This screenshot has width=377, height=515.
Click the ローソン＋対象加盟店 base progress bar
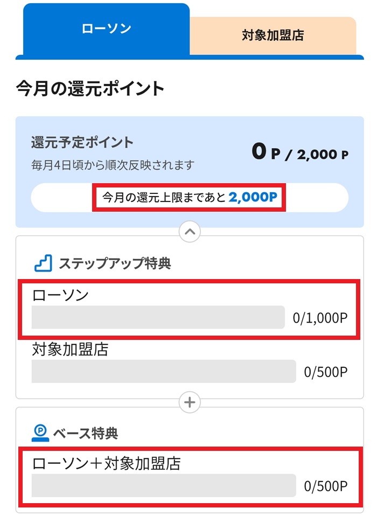click(x=164, y=485)
